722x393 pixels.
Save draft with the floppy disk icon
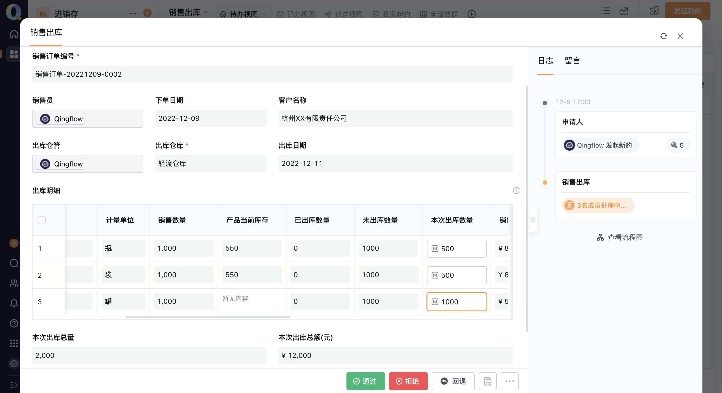pyautogui.click(x=487, y=381)
